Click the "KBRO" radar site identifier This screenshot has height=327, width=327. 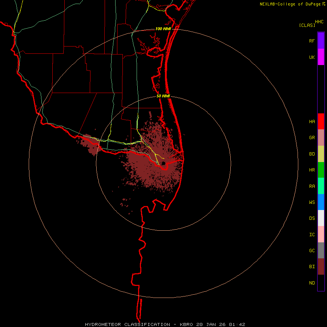click(x=186, y=324)
